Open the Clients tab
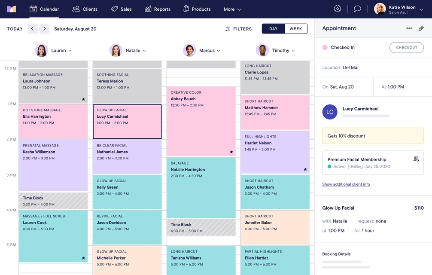Viewport: 432px width, 275px height. coord(85,9)
